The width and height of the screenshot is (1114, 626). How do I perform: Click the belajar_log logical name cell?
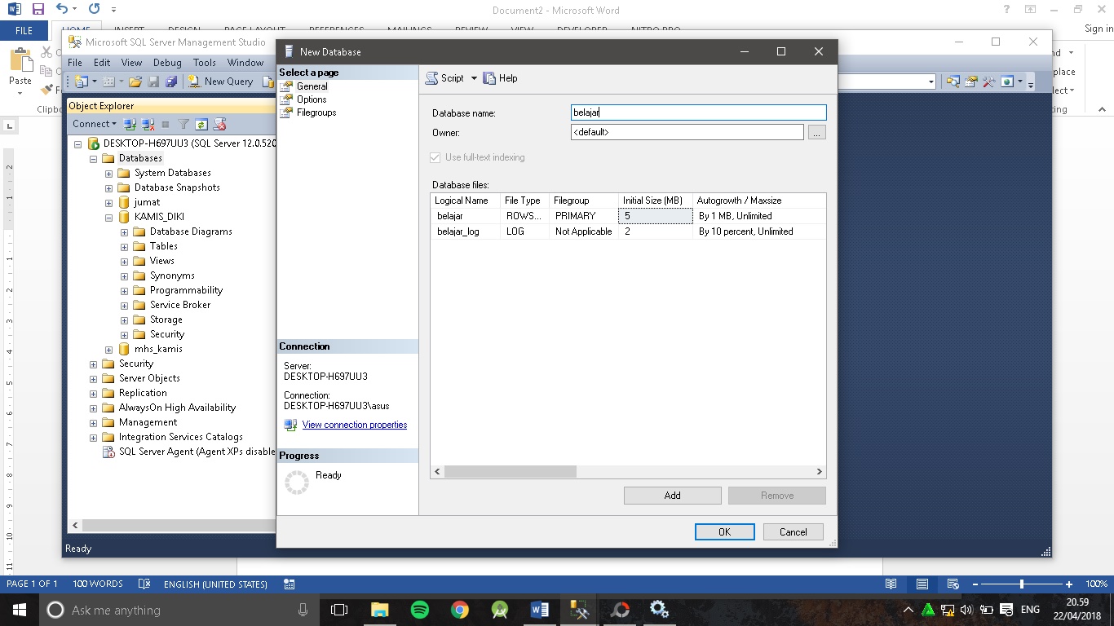pyautogui.click(x=466, y=231)
